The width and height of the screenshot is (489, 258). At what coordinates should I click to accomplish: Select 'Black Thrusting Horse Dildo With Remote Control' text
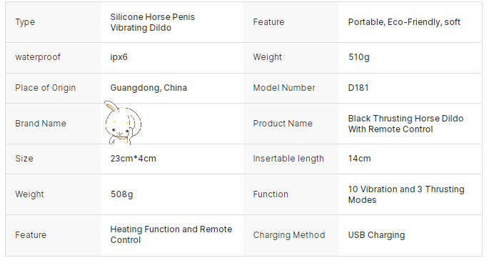[x=405, y=124]
